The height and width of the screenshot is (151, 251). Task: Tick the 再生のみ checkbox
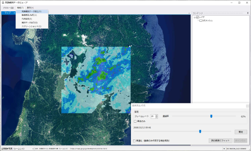[135, 121]
